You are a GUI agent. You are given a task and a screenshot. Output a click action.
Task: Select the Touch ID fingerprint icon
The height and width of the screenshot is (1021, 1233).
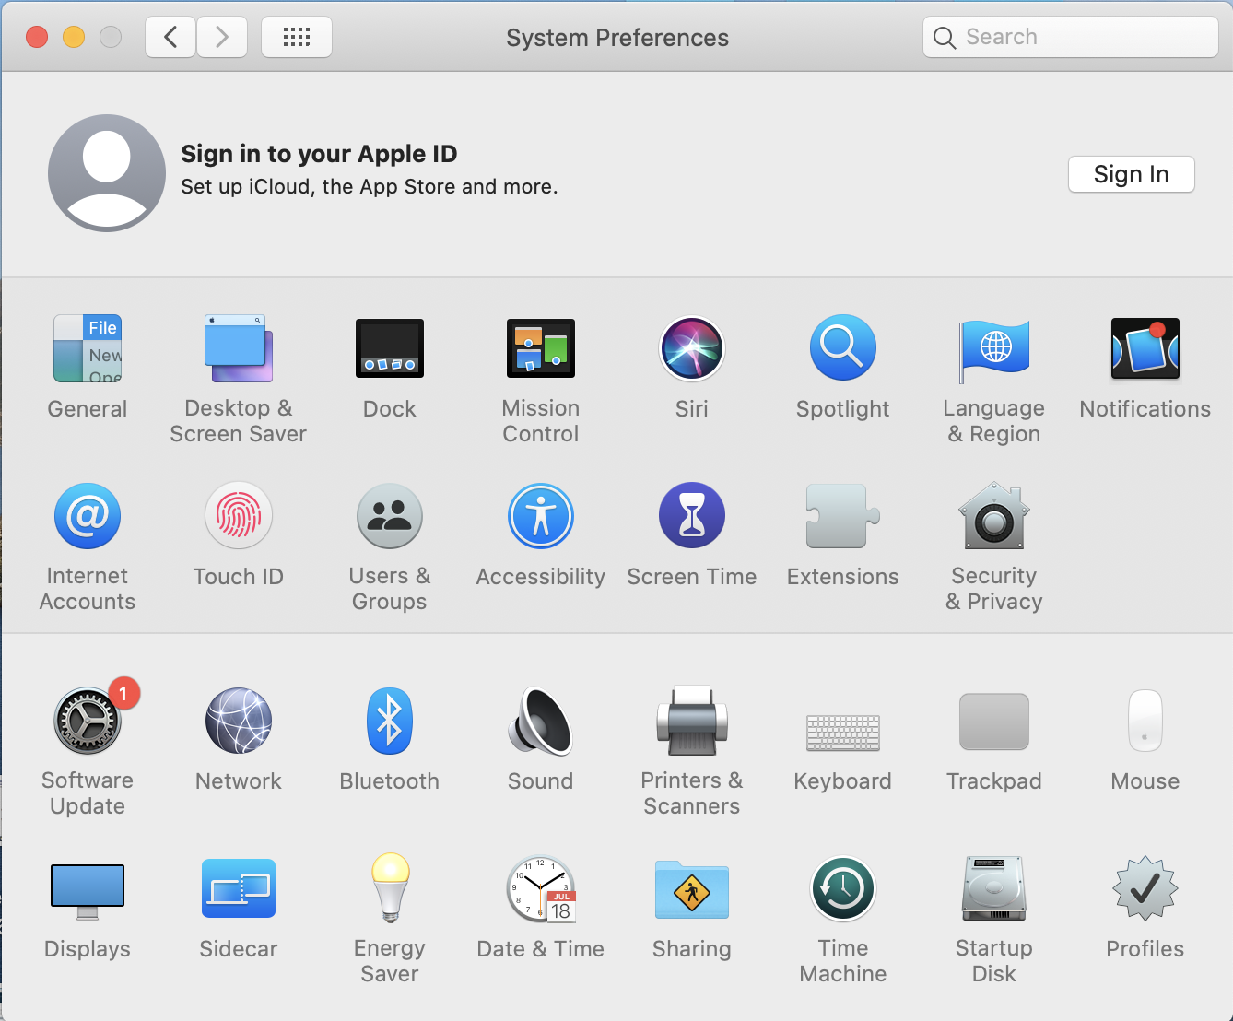[x=238, y=517]
